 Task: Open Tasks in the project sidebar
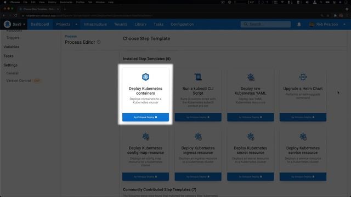(8, 56)
